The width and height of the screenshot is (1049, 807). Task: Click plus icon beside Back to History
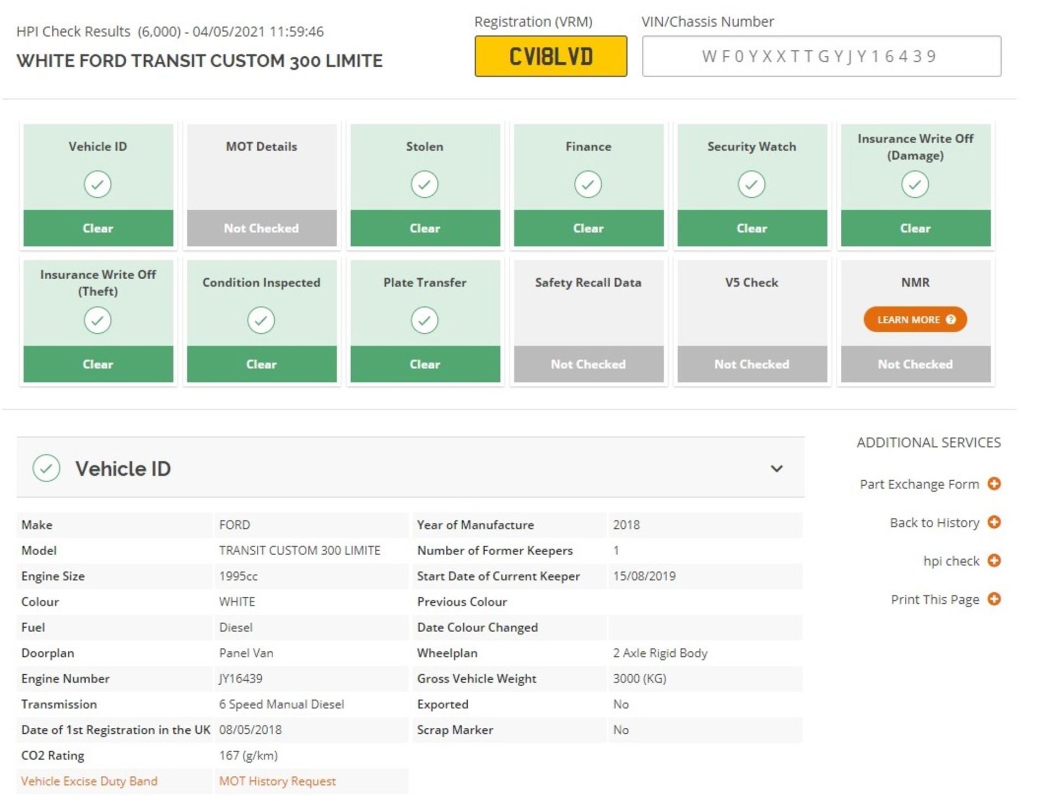point(994,522)
